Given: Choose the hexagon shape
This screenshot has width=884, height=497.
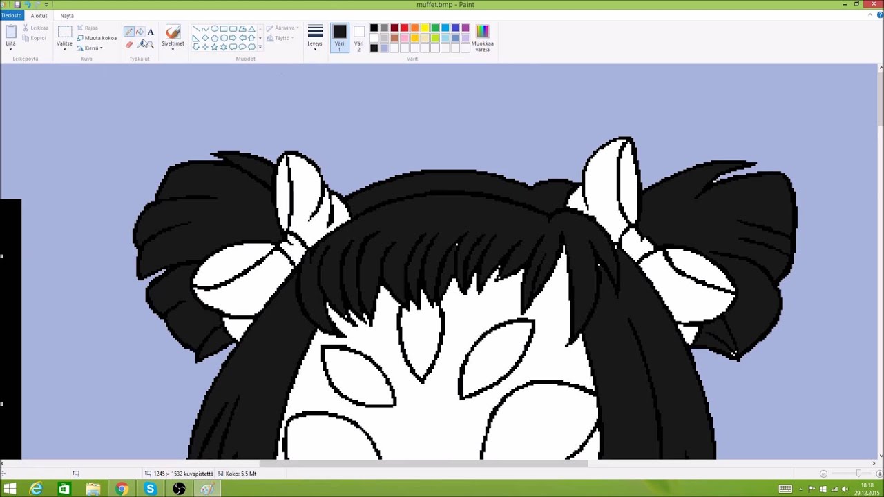Looking at the screenshot, I should coord(224,38).
